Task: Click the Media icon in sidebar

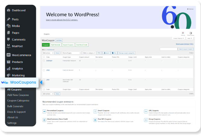Action: (9, 26)
